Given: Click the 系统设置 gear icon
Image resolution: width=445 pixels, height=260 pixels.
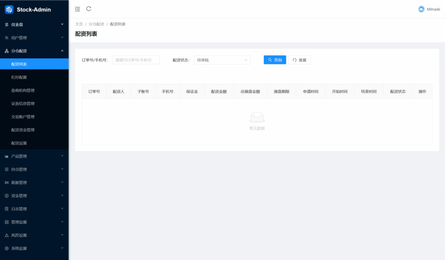Looking at the screenshot, I should point(7,249).
